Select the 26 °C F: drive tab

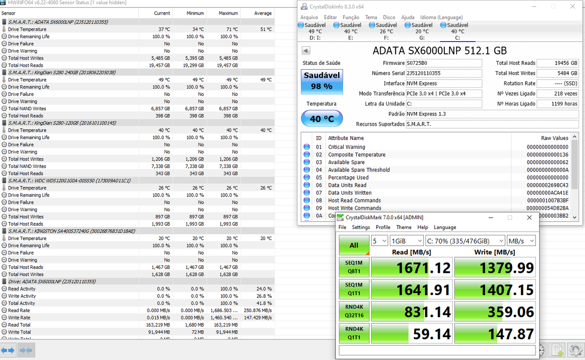tap(386, 31)
